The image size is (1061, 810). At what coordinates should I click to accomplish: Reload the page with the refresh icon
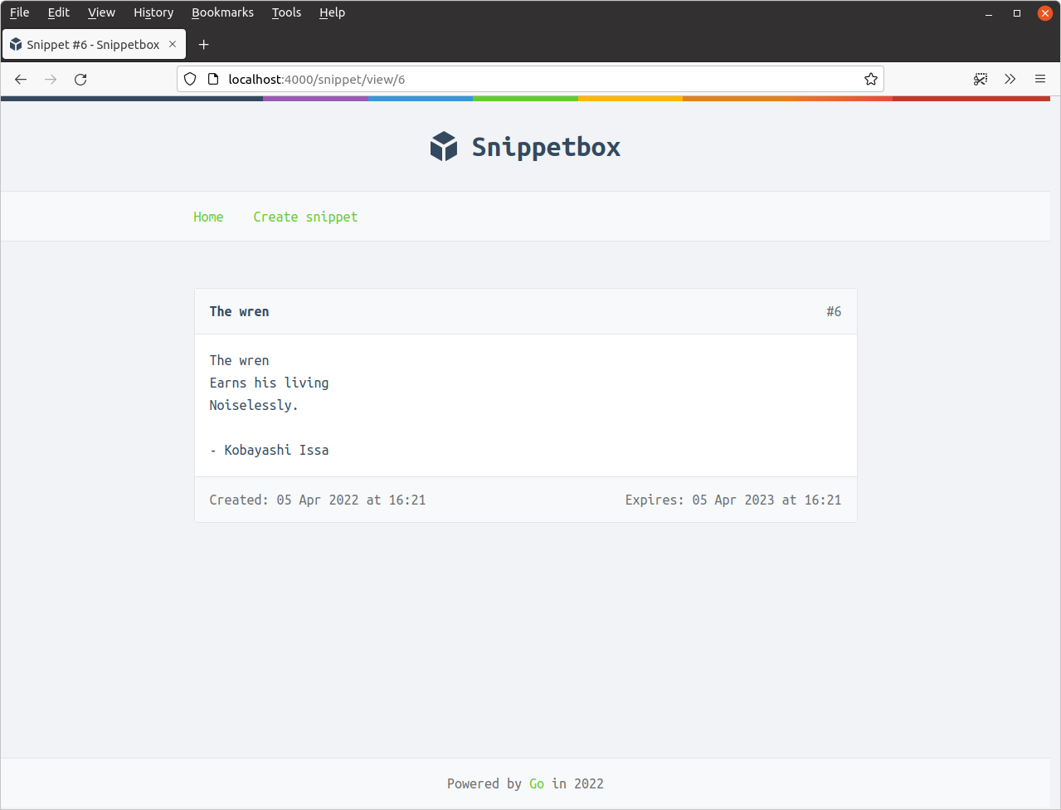[80, 80]
